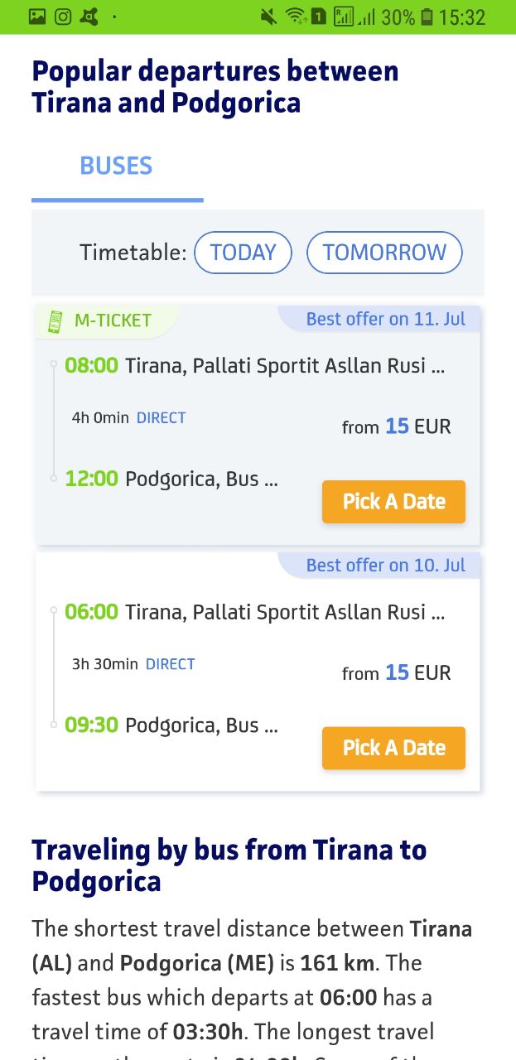Tap the from 15 EUR price on first offer

(396, 426)
